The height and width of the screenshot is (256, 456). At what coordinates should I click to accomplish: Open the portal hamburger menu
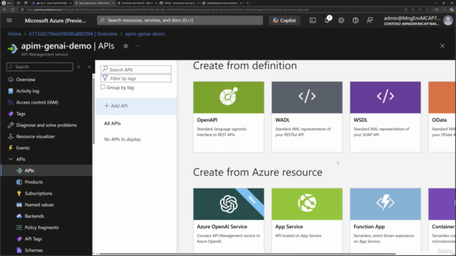coord(9,21)
